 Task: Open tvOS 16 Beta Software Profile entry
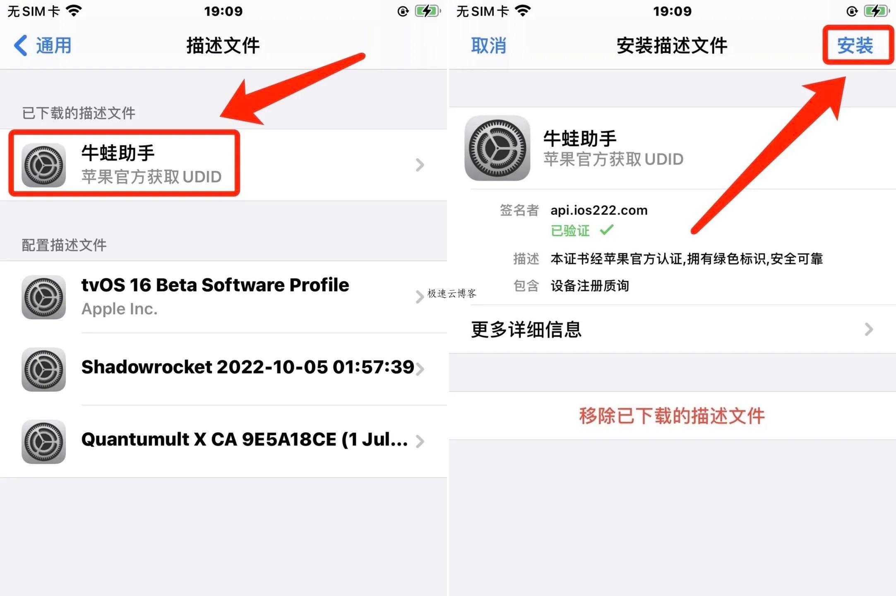[223, 297]
